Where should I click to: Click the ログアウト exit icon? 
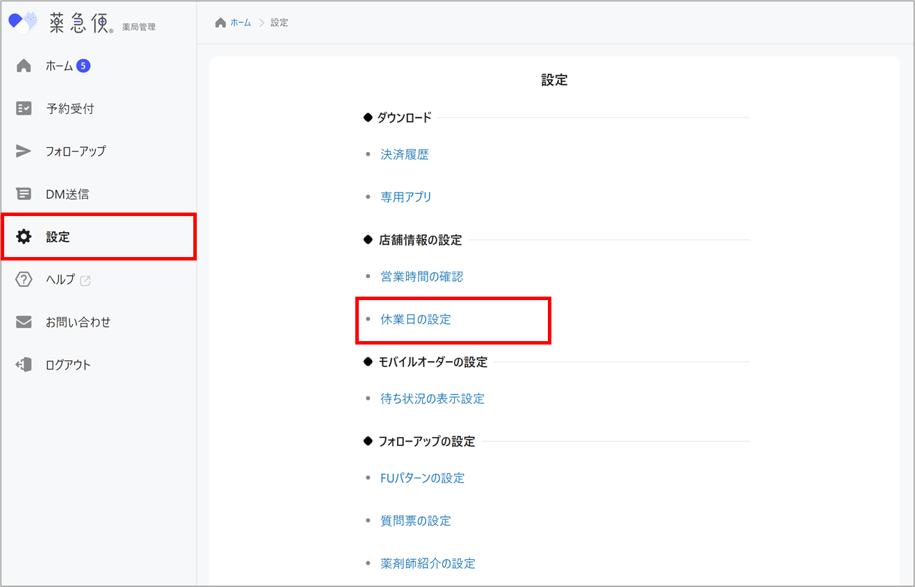[x=24, y=365]
